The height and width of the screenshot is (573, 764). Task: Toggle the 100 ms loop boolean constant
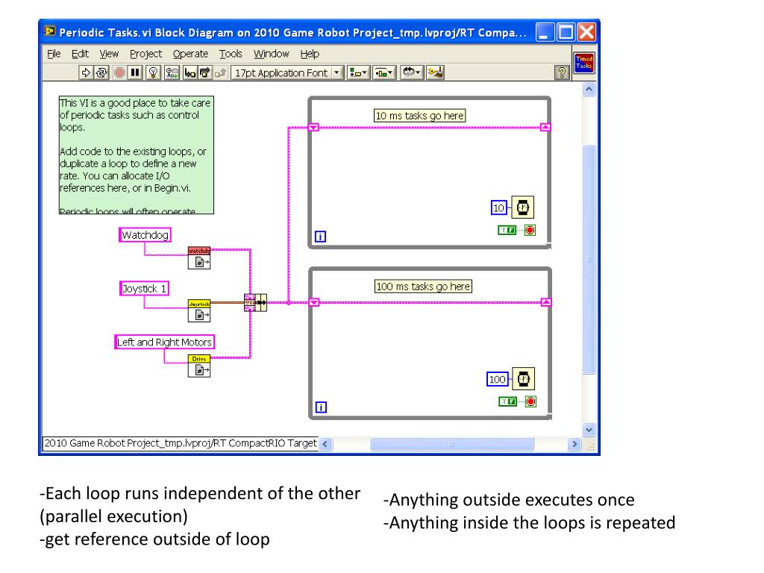coord(507,401)
